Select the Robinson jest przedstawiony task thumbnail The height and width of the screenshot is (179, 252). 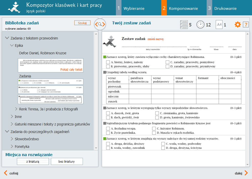(51, 90)
